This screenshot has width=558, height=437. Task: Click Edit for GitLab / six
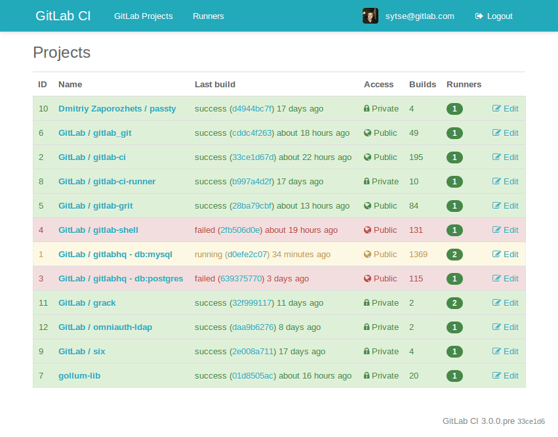[x=506, y=352]
